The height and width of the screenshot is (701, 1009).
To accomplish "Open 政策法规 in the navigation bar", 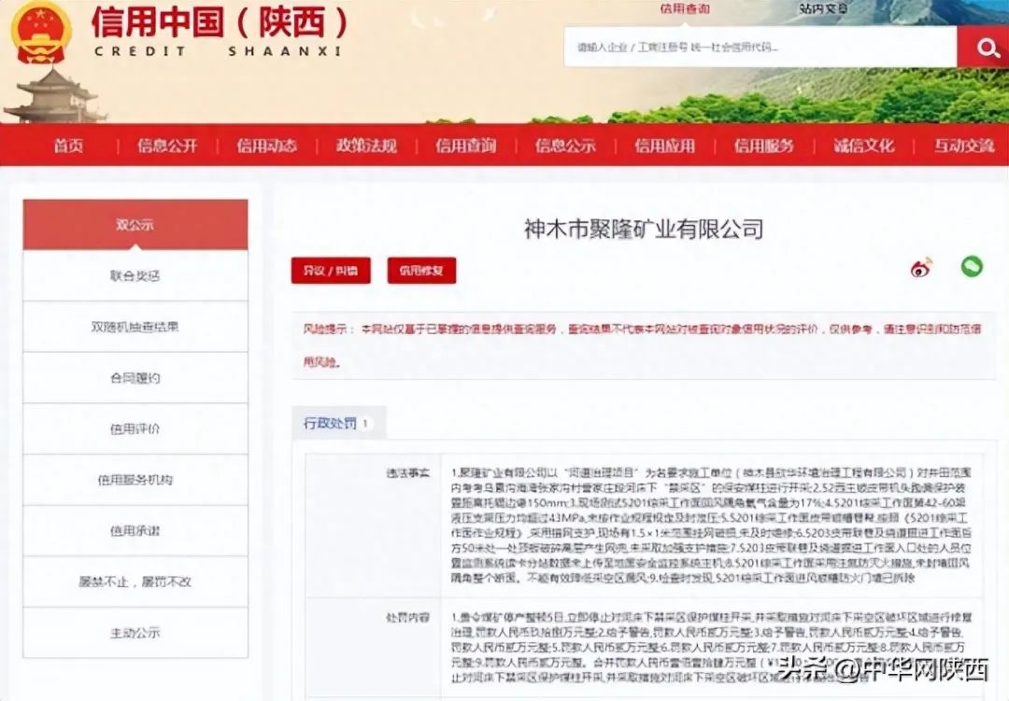I will (366, 146).
